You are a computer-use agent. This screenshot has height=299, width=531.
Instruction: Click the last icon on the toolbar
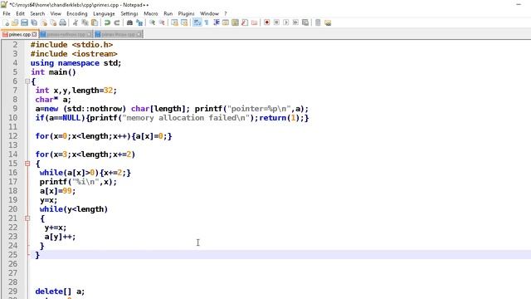click(328, 22)
